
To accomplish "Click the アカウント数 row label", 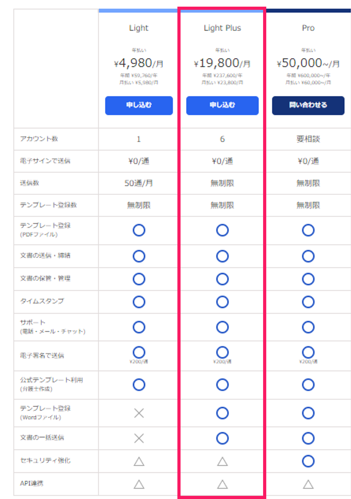I will [x=39, y=139].
